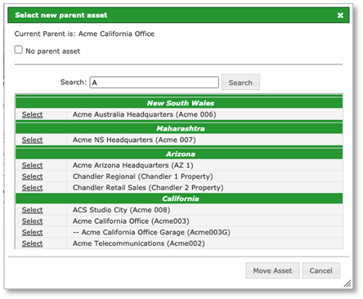The image size is (363, 299).
Task: Click the text Acme Australia Headquarters (Acme 006)
Action: (144, 114)
